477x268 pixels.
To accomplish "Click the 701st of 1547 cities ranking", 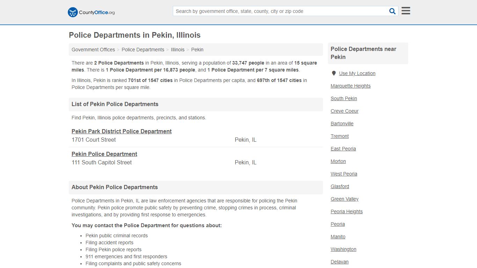I will point(150,80).
